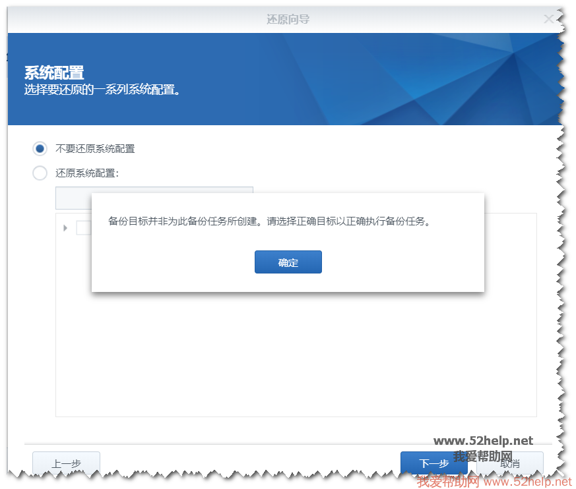Tick the checkbox in the first tree row

pyautogui.click(x=83, y=228)
